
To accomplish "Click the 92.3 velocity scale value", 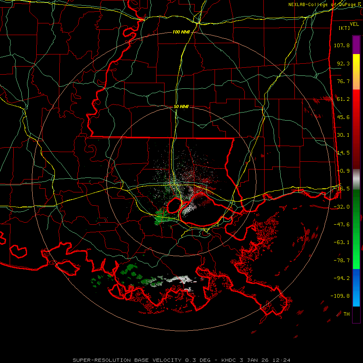I will tap(343, 63).
